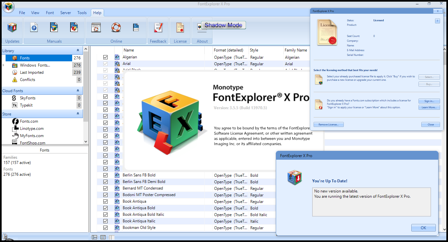The image size is (448, 242).
Task: Open the Font tab
Action: 50,13
